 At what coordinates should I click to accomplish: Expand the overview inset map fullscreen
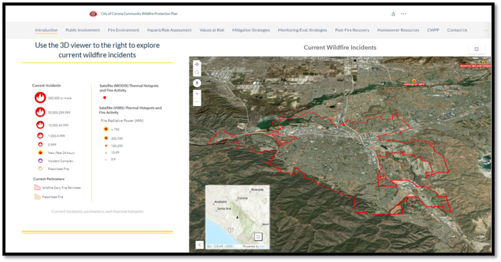258,236
